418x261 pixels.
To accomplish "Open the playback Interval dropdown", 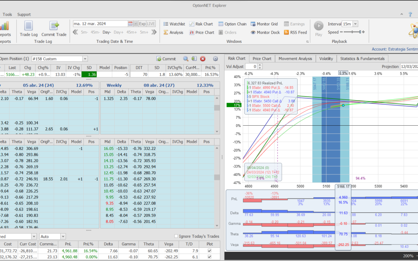I will 355,24.
